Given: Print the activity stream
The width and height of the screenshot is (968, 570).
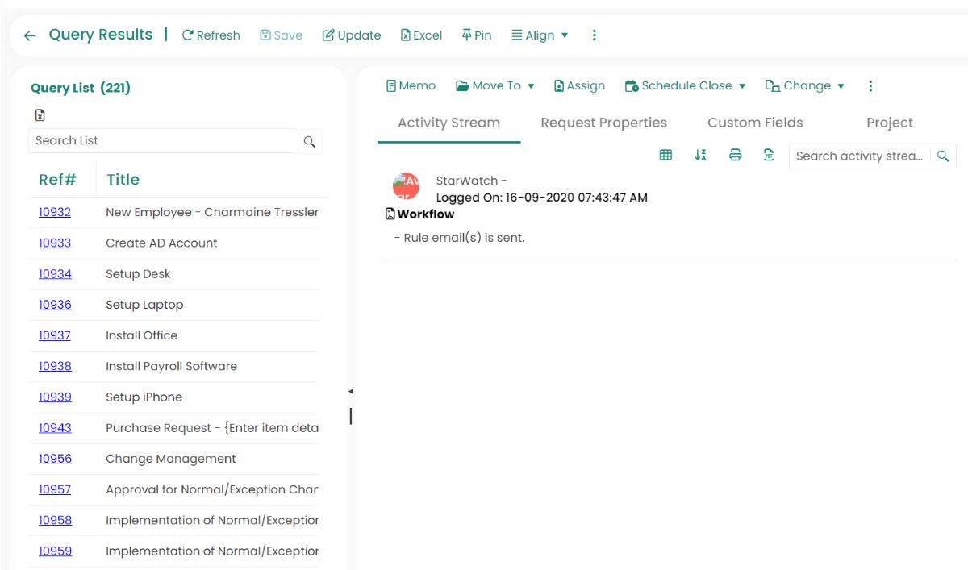Looking at the screenshot, I should tap(735, 156).
